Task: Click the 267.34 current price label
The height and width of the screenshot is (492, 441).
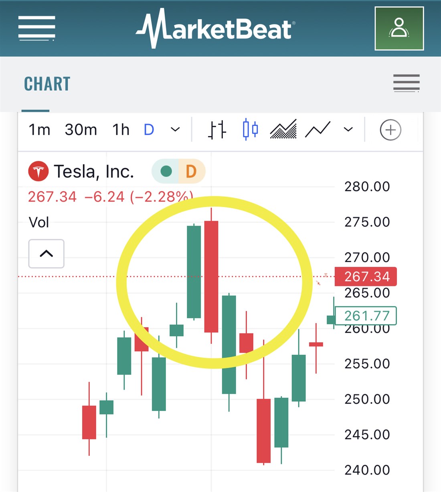Action: pos(366,276)
